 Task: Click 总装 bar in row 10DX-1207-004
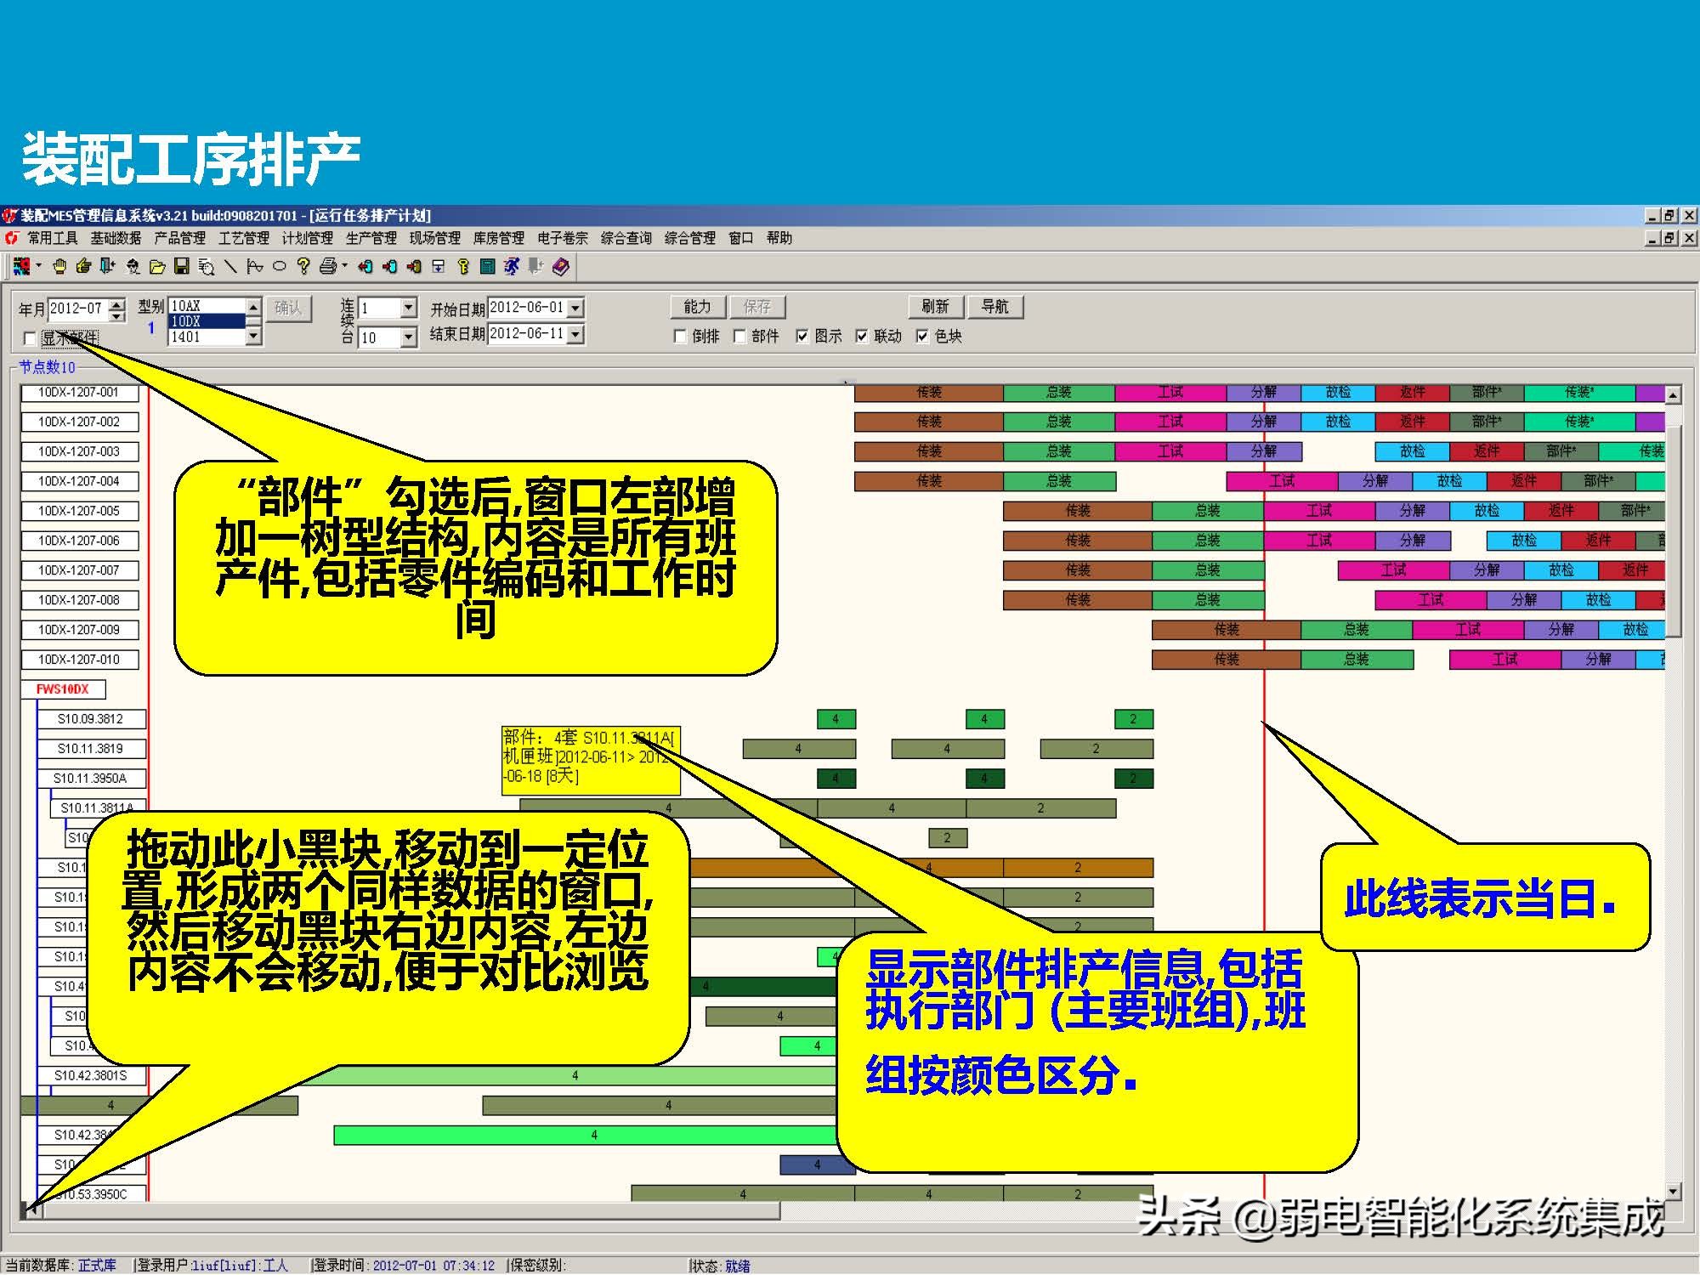point(1059,482)
